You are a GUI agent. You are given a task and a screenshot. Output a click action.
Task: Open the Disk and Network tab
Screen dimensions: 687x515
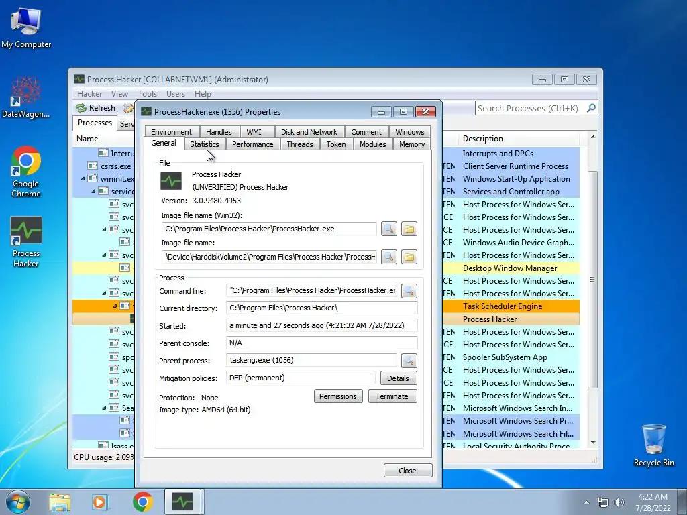[309, 132]
